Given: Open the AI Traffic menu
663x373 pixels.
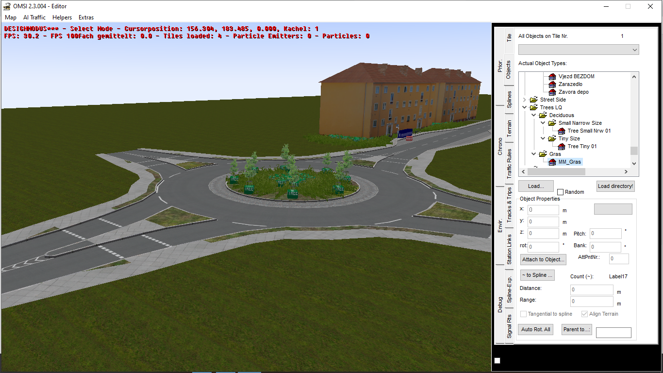Looking at the screenshot, I should click(34, 17).
